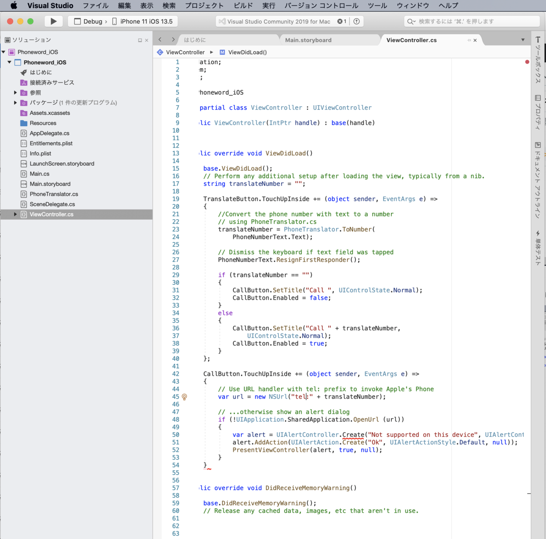This screenshot has width=546, height=539.
Task: Expand the ViewController.cs tree node
Action: 15,214
